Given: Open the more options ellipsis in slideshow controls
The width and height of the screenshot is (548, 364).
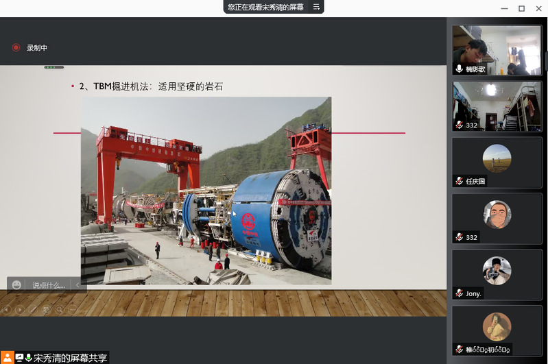Looking at the screenshot, I should point(72,310).
